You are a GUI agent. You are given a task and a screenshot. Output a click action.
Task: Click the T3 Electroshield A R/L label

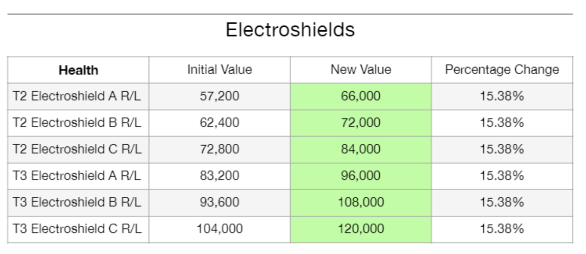[x=78, y=176]
